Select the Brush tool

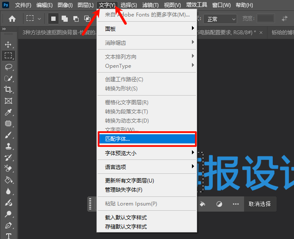coord(8,135)
